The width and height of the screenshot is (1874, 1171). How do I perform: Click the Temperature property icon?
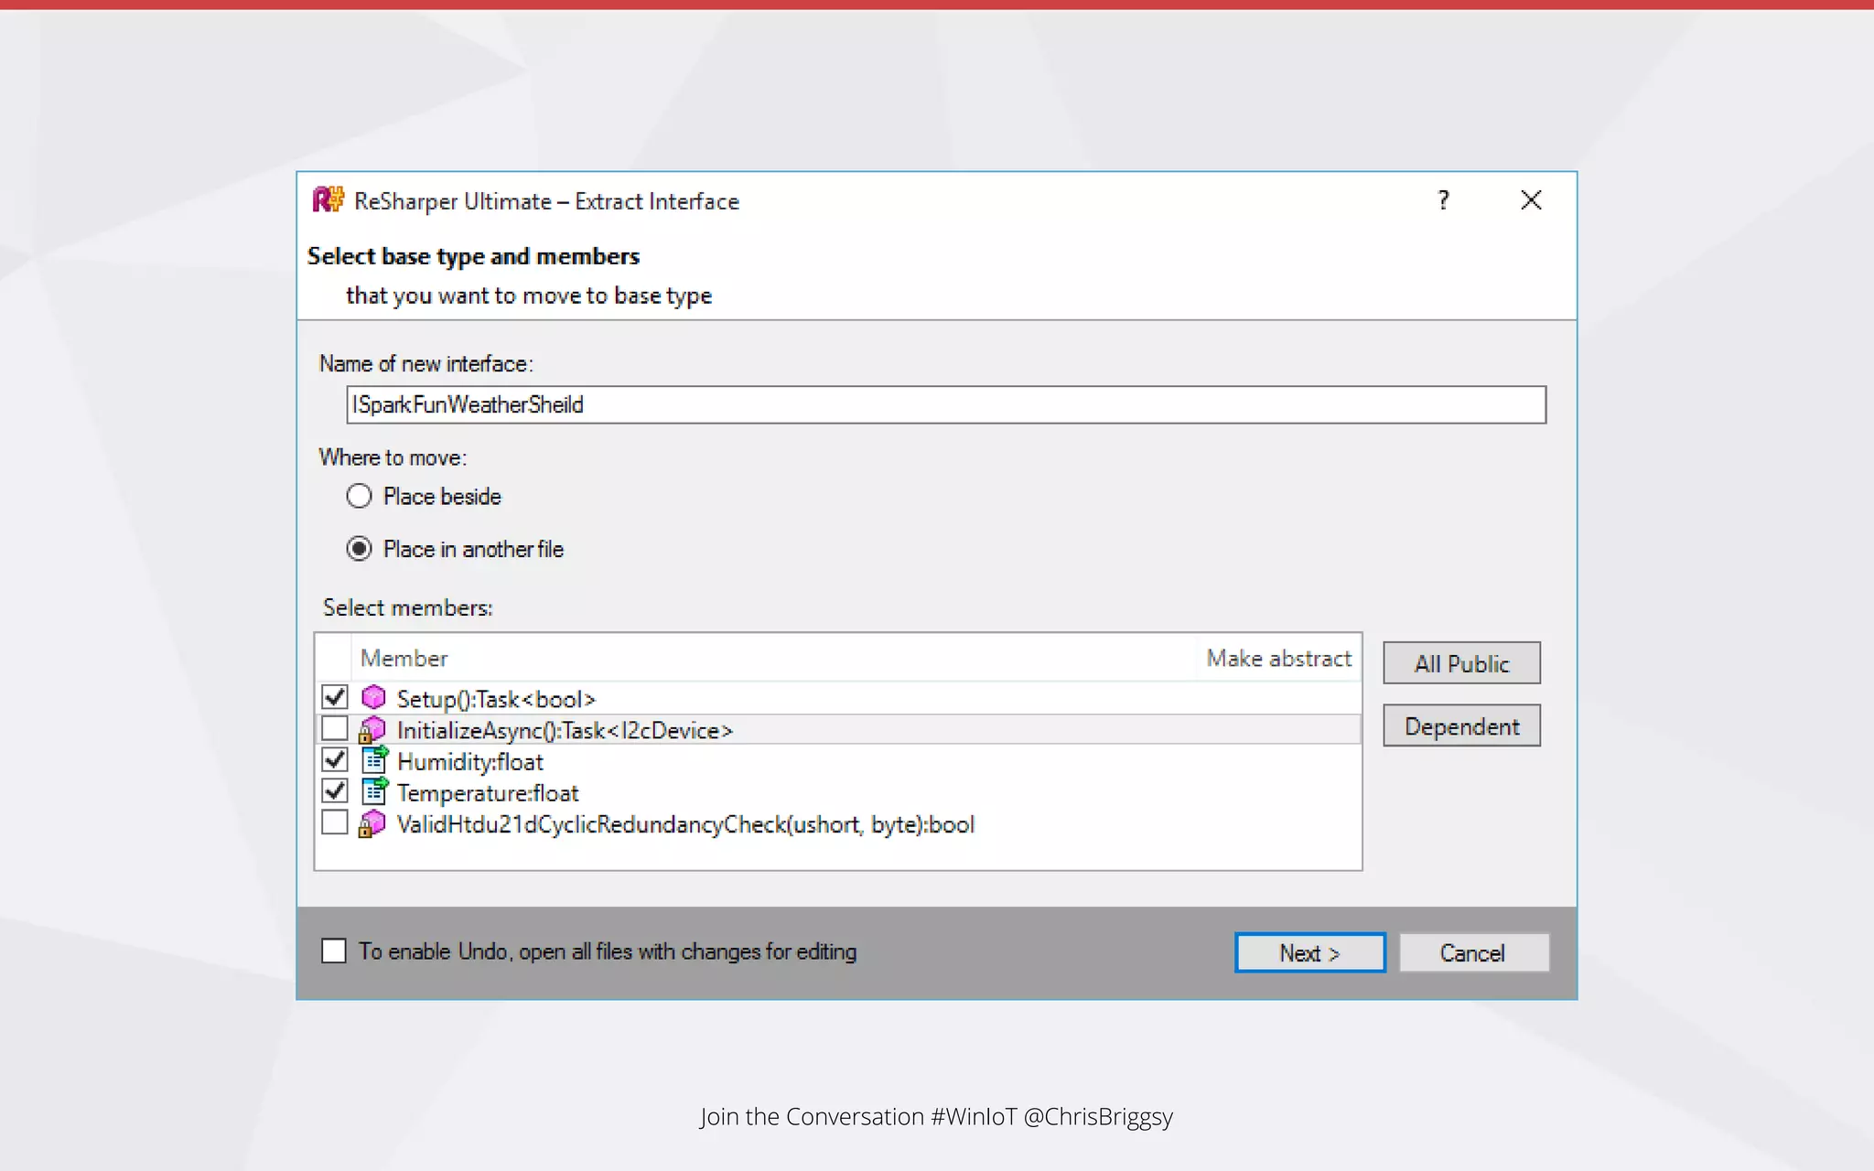[x=374, y=791]
